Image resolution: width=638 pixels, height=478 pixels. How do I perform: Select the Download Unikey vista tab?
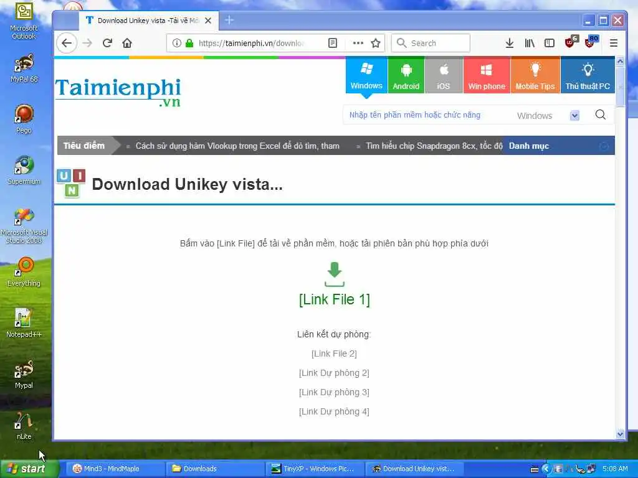coord(148,21)
